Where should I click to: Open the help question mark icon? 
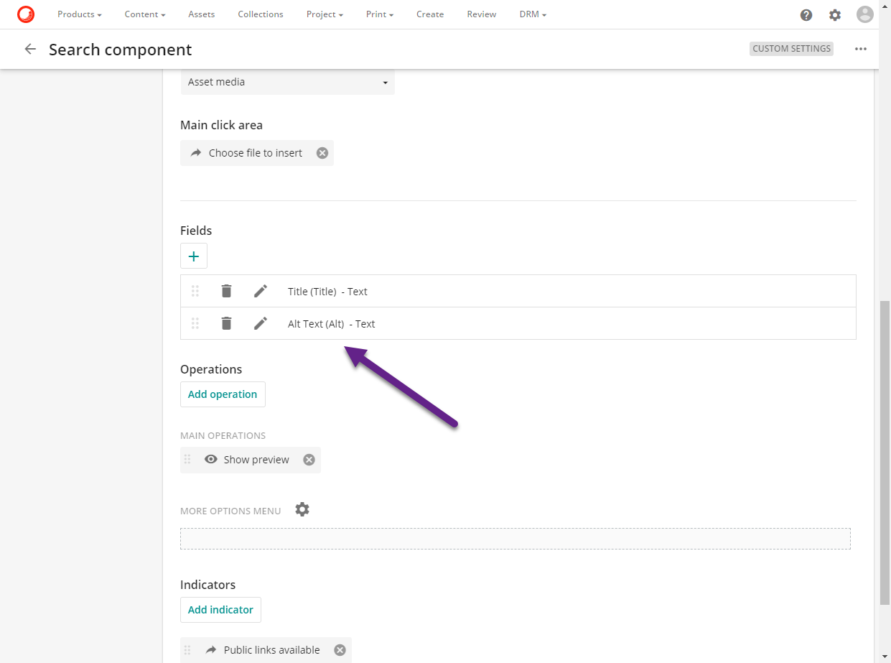click(x=806, y=15)
